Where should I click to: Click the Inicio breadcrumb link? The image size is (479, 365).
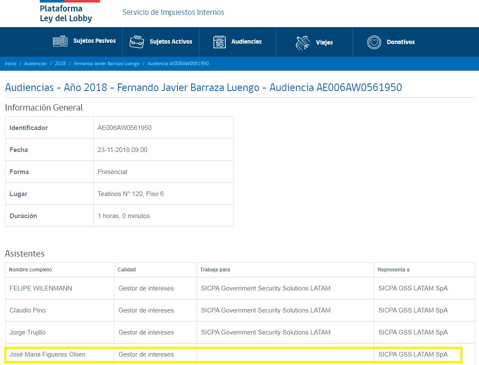11,64
